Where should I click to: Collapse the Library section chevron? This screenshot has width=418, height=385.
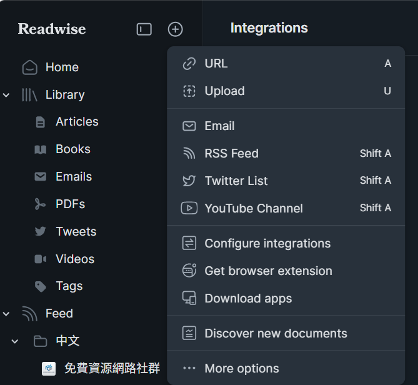(7, 95)
